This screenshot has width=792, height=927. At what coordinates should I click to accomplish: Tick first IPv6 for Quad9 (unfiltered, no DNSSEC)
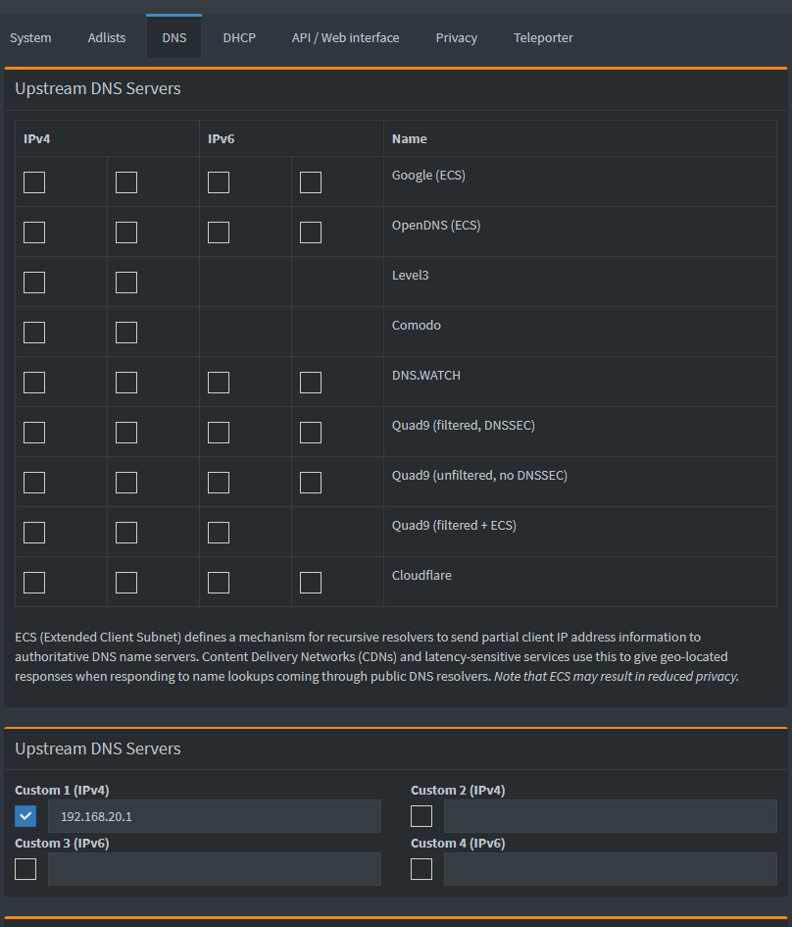(x=219, y=483)
